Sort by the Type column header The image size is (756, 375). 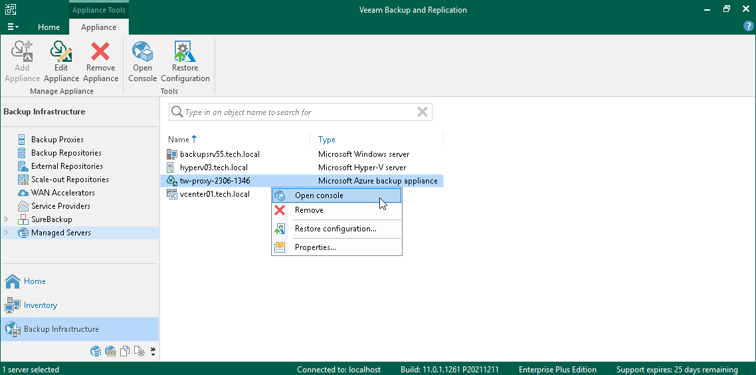326,140
